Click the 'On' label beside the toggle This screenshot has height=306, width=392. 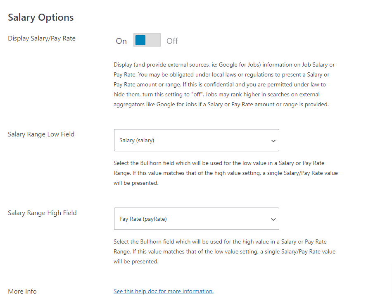coord(121,41)
